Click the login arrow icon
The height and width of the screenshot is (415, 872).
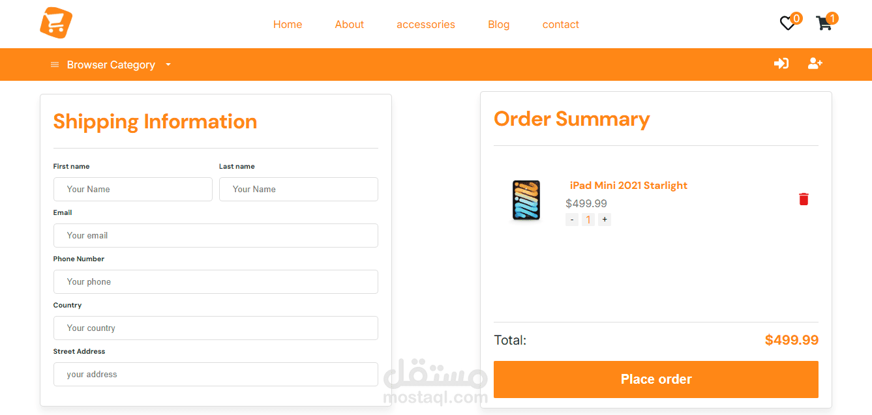(781, 63)
